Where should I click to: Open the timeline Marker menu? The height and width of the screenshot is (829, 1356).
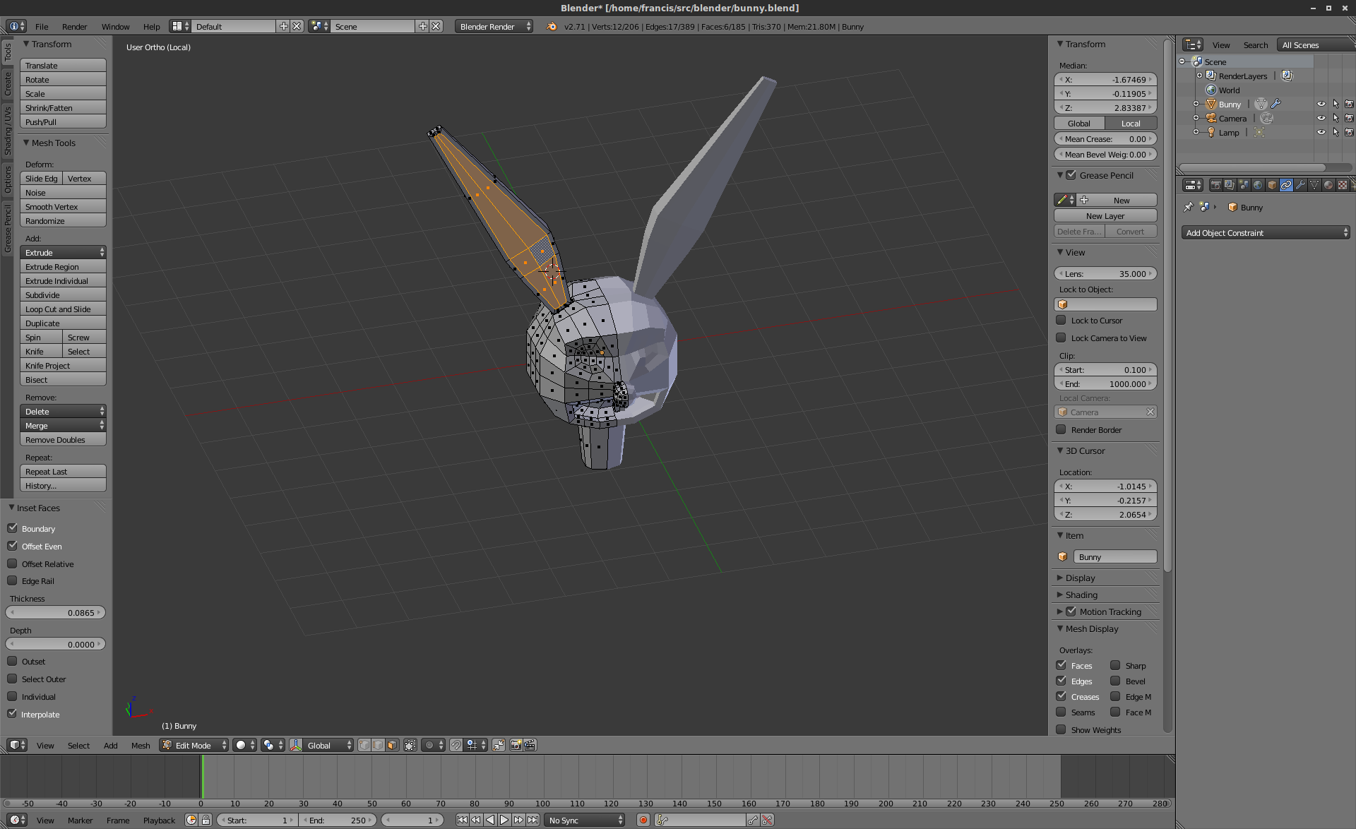click(x=80, y=820)
